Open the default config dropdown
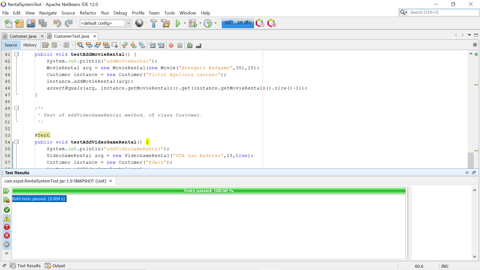Image resolution: width=480 pixels, height=270 pixels. coord(128,23)
